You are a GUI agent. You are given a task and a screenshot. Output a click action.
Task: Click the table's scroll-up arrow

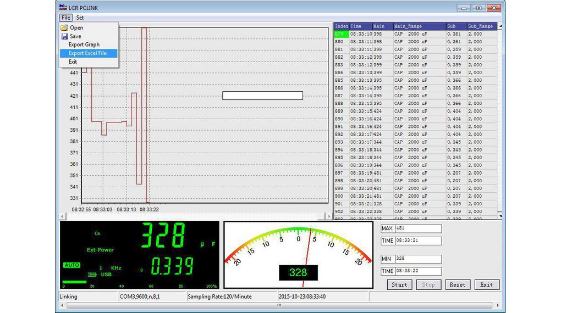500,26
